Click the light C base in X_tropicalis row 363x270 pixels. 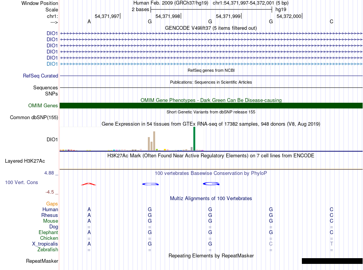point(271,244)
